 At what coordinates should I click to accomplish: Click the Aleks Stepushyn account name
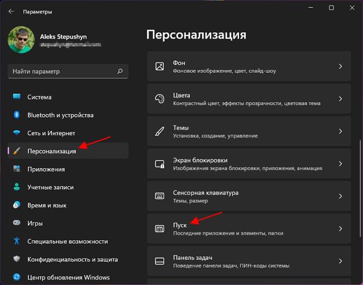(x=63, y=37)
